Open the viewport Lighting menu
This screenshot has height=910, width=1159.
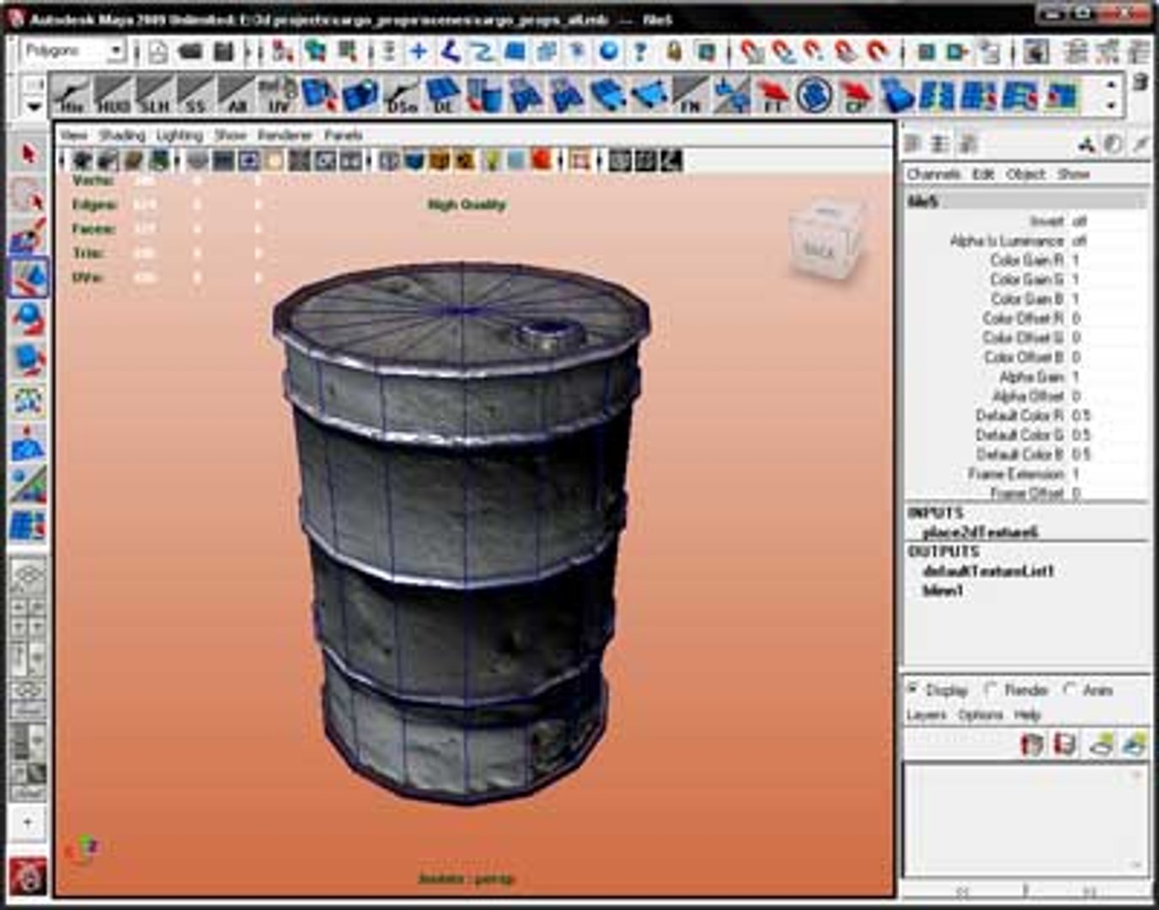click(179, 135)
